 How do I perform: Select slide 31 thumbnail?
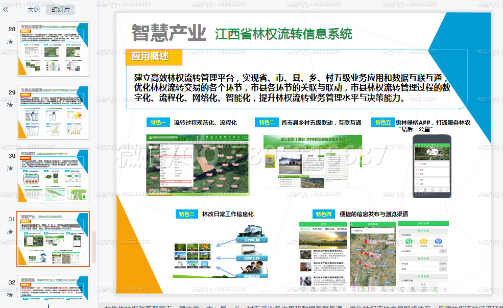pyautogui.click(x=53, y=239)
